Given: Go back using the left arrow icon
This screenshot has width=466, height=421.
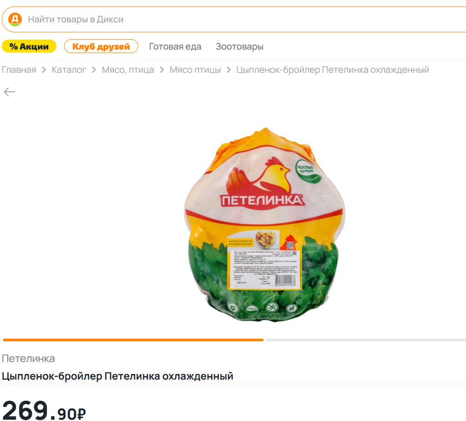Looking at the screenshot, I should [9, 92].
